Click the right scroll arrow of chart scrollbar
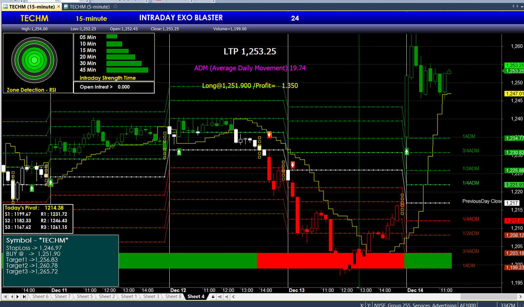 tap(520, 297)
